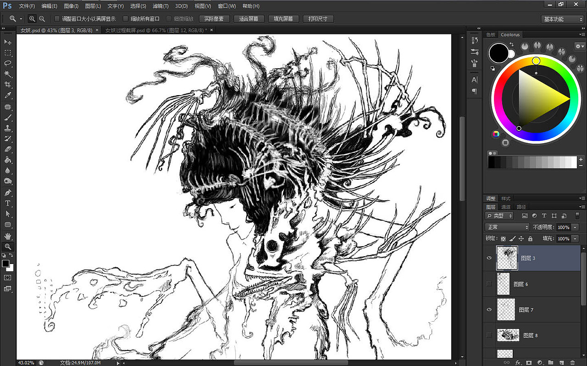Swap foreground and background colors in toolbox

pyautogui.click(x=11, y=255)
